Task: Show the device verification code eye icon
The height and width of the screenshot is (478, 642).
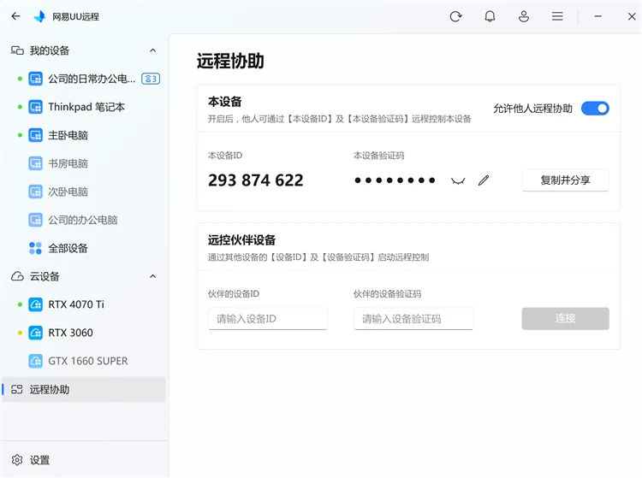Action: click(458, 180)
